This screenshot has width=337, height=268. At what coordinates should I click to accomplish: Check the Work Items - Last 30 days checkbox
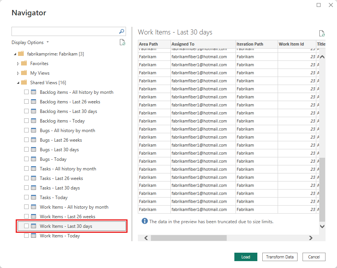pyautogui.click(x=26, y=226)
